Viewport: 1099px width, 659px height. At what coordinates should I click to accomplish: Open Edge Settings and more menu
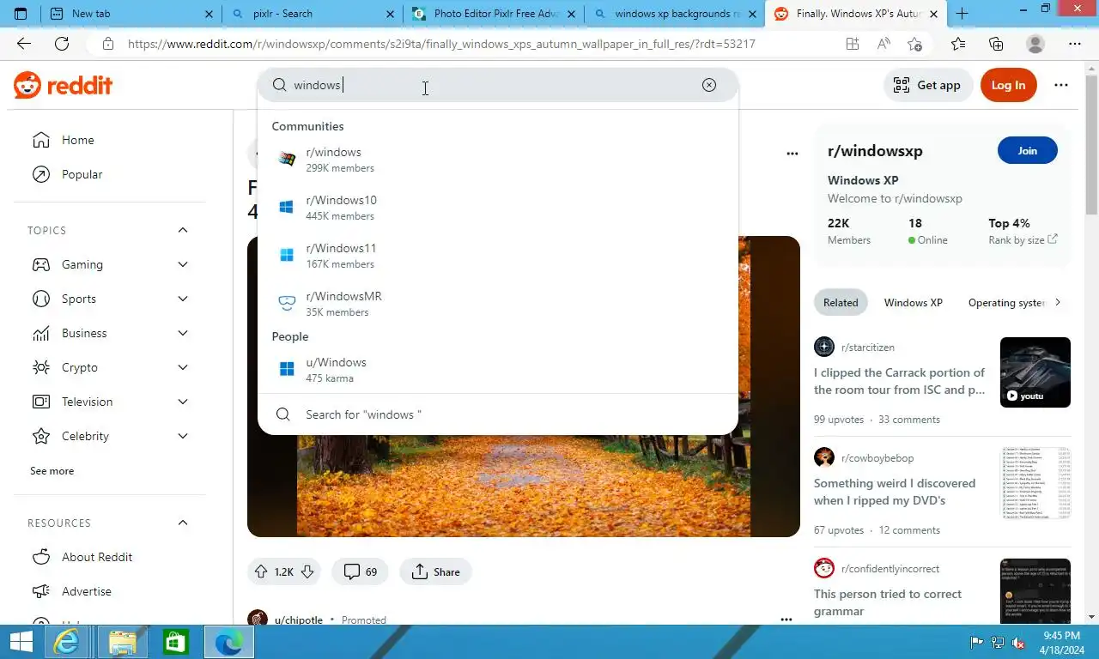click(1075, 44)
